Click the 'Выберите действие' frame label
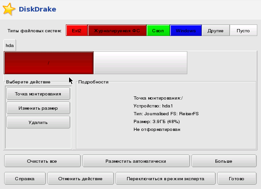Viewport: 261px width, 189px height. point(28,82)
